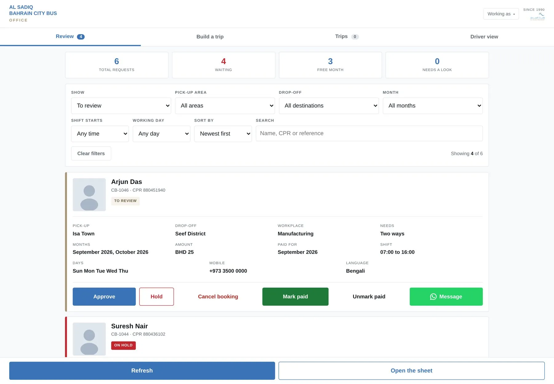Click the reference CB-1046 · CPR 880451940
This screenshot has height=384, width=554.
[138, 190]
